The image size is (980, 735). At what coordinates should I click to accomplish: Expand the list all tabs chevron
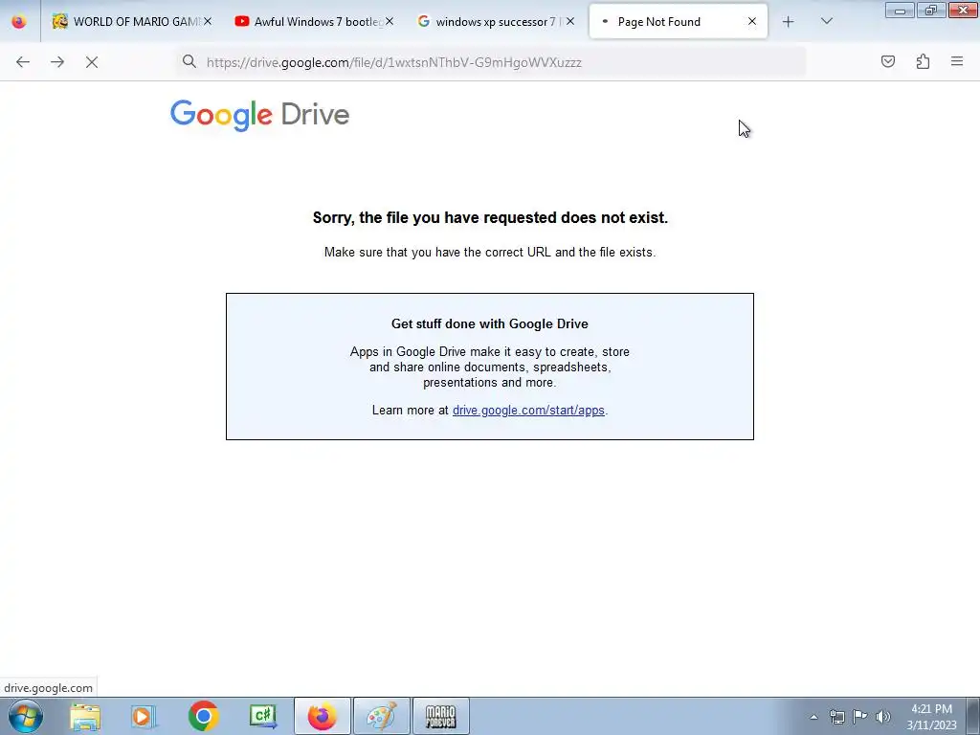click(x=826, y=21)
